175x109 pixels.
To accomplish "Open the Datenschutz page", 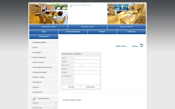I will tap(44, 37).
